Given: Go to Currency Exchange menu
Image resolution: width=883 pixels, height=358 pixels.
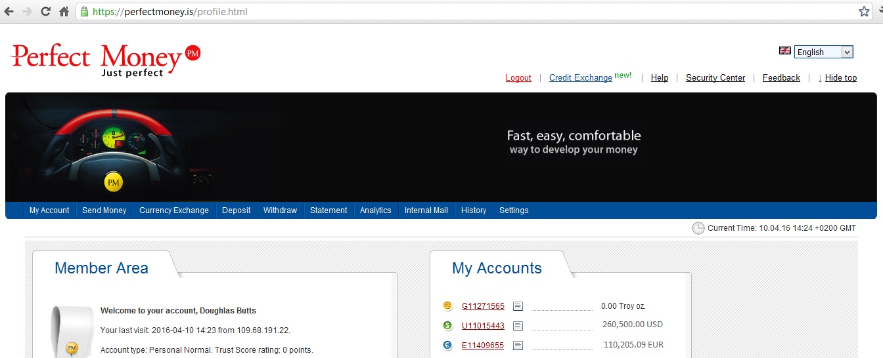Looking at the screenshot, I should click(x=174, y=210).
